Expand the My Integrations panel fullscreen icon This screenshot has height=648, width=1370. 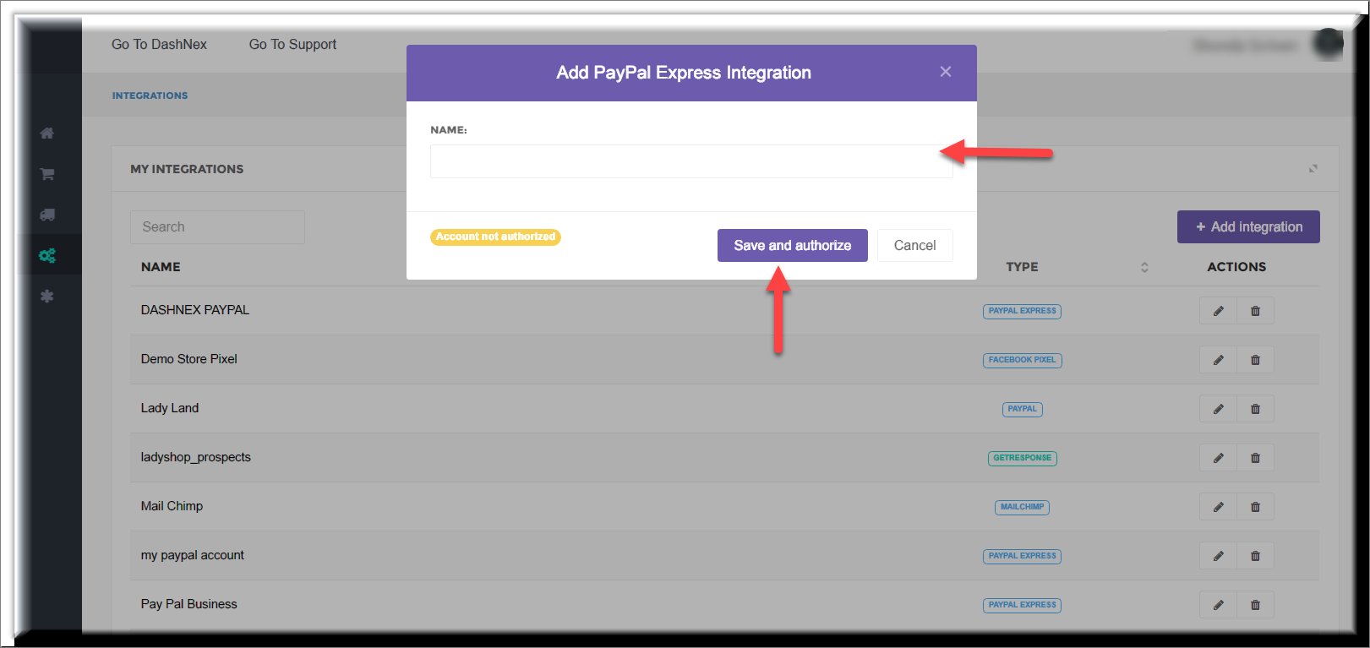click(x=1313, y=168)
